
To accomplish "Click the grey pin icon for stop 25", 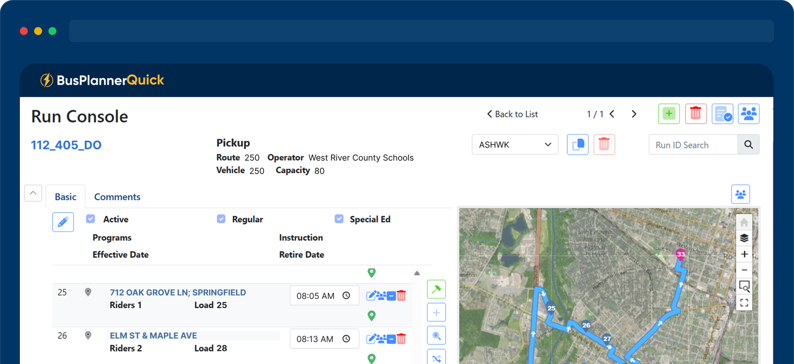I will pyautogui.click(x=88, y=292).
